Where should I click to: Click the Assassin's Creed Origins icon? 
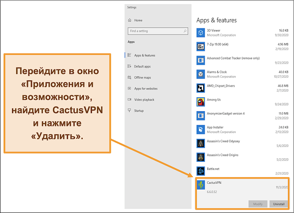[x=201, y=157]
